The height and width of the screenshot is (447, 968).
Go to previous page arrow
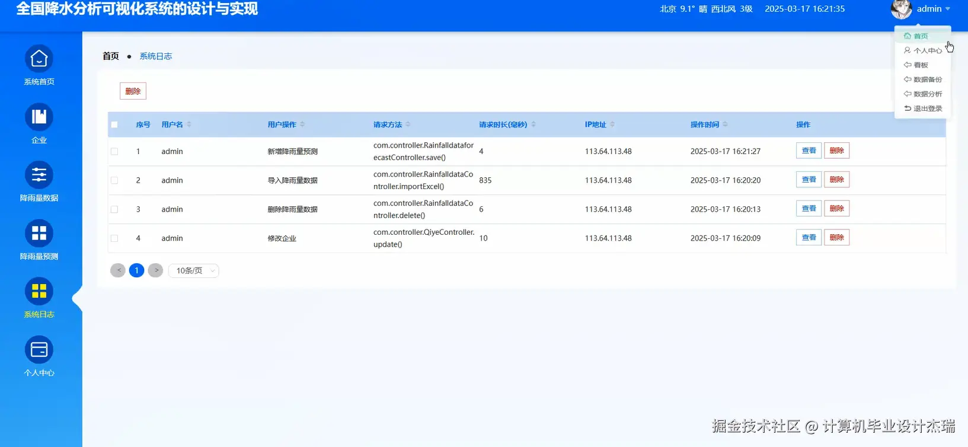118,270
